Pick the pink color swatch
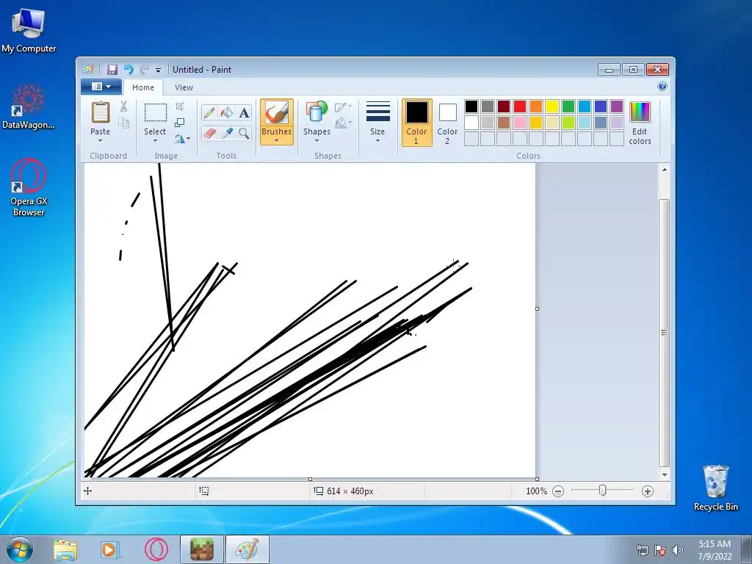This screenshot has height=564, width=752. tap(520, 123)
